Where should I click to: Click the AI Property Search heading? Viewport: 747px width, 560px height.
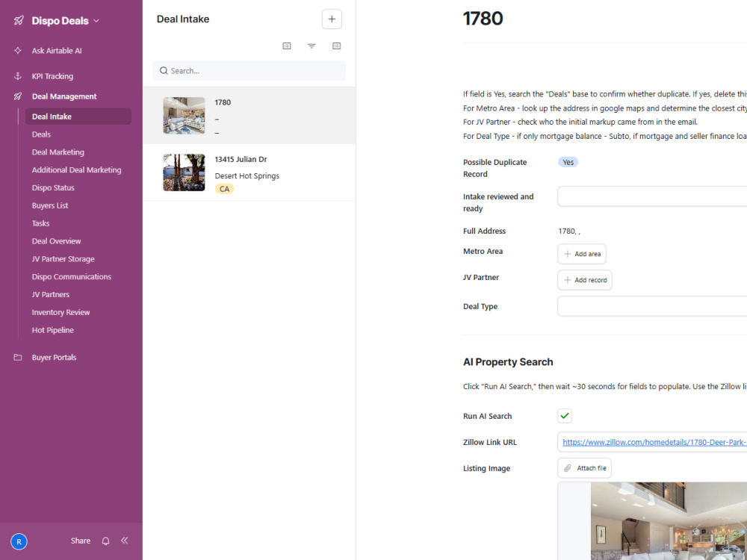tap(508, 362)
